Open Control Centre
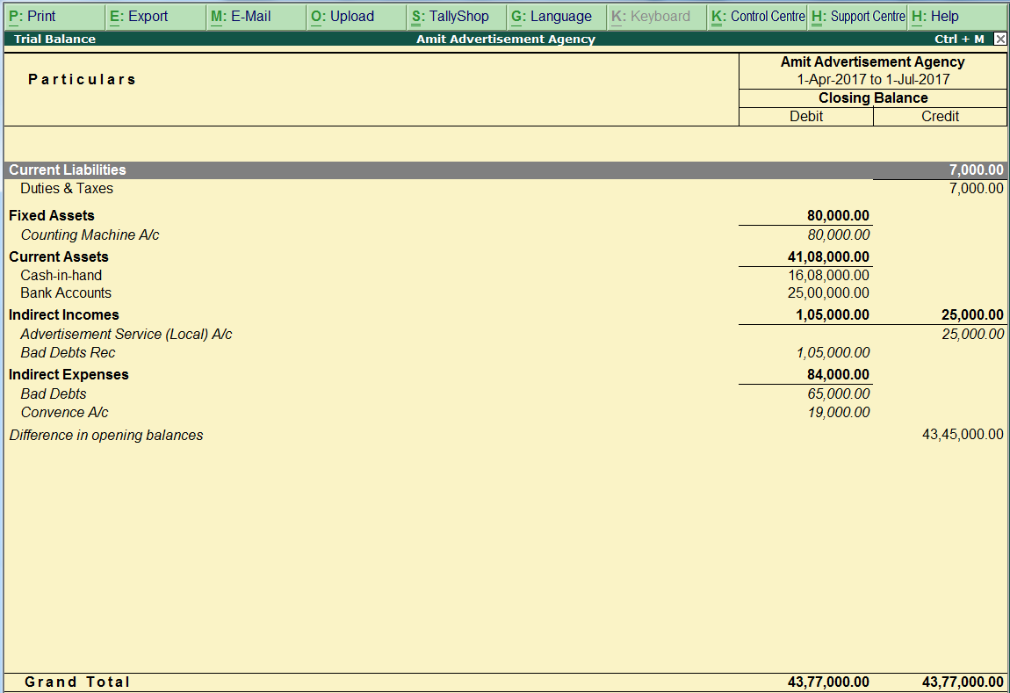This screenshot has width=1010, height=693. pyautogui.click(x=759, y=16)
